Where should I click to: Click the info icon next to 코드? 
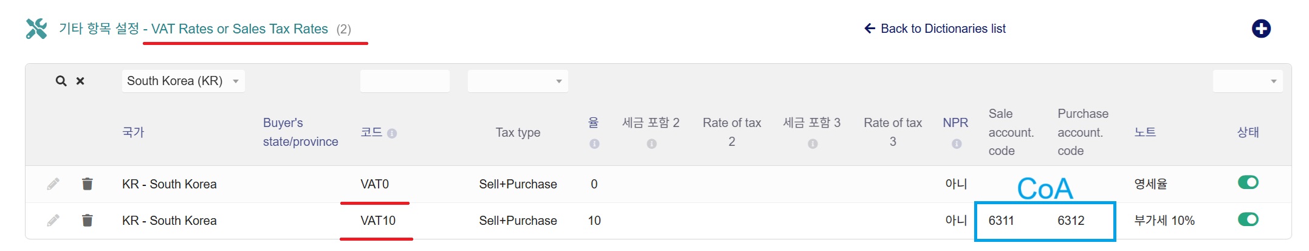(392, 133)
